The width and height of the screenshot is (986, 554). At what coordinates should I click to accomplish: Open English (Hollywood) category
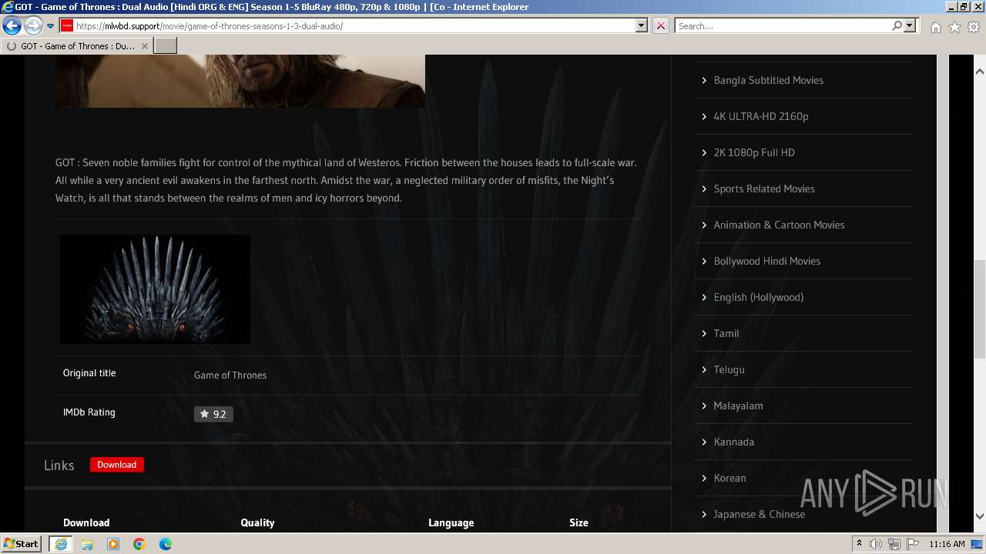[758, 297]
